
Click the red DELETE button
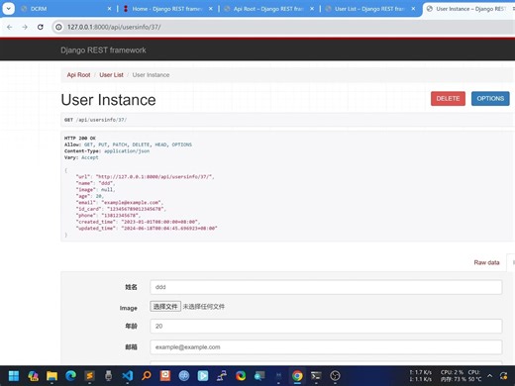(x=448, y=99)
